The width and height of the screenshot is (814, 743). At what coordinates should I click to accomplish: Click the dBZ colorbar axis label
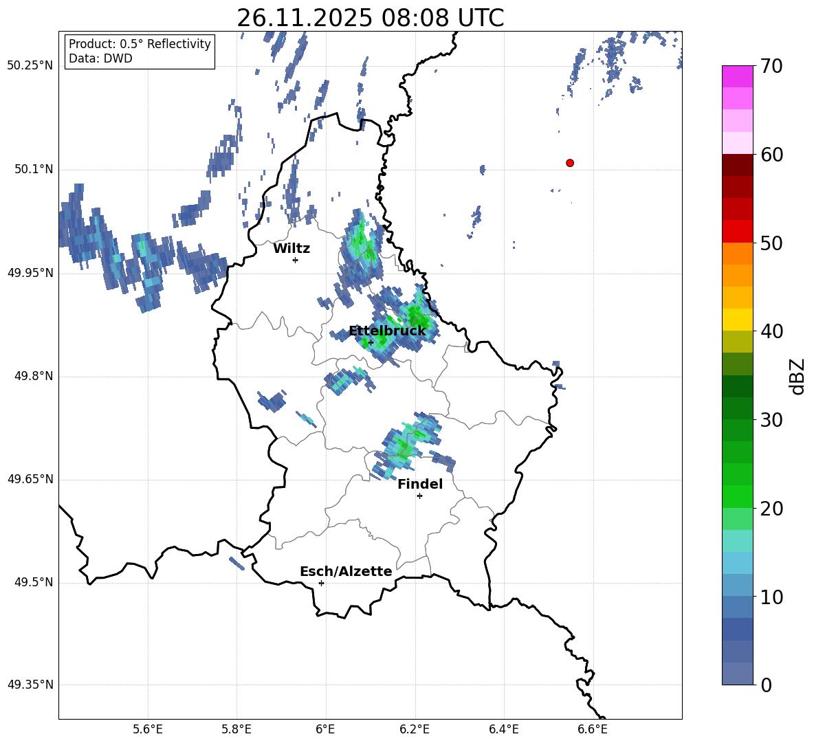(797, 376)
